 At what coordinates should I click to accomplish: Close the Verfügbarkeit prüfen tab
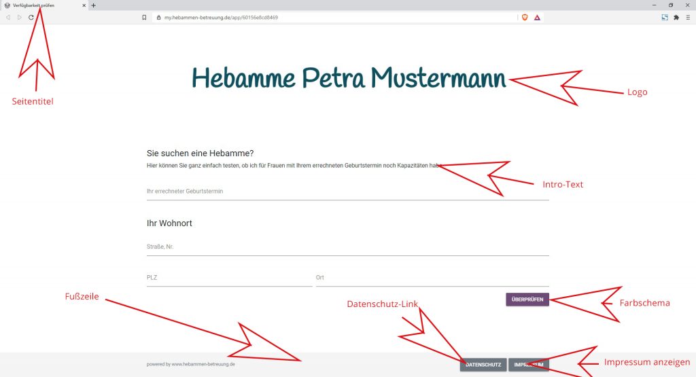pos(84,5)
